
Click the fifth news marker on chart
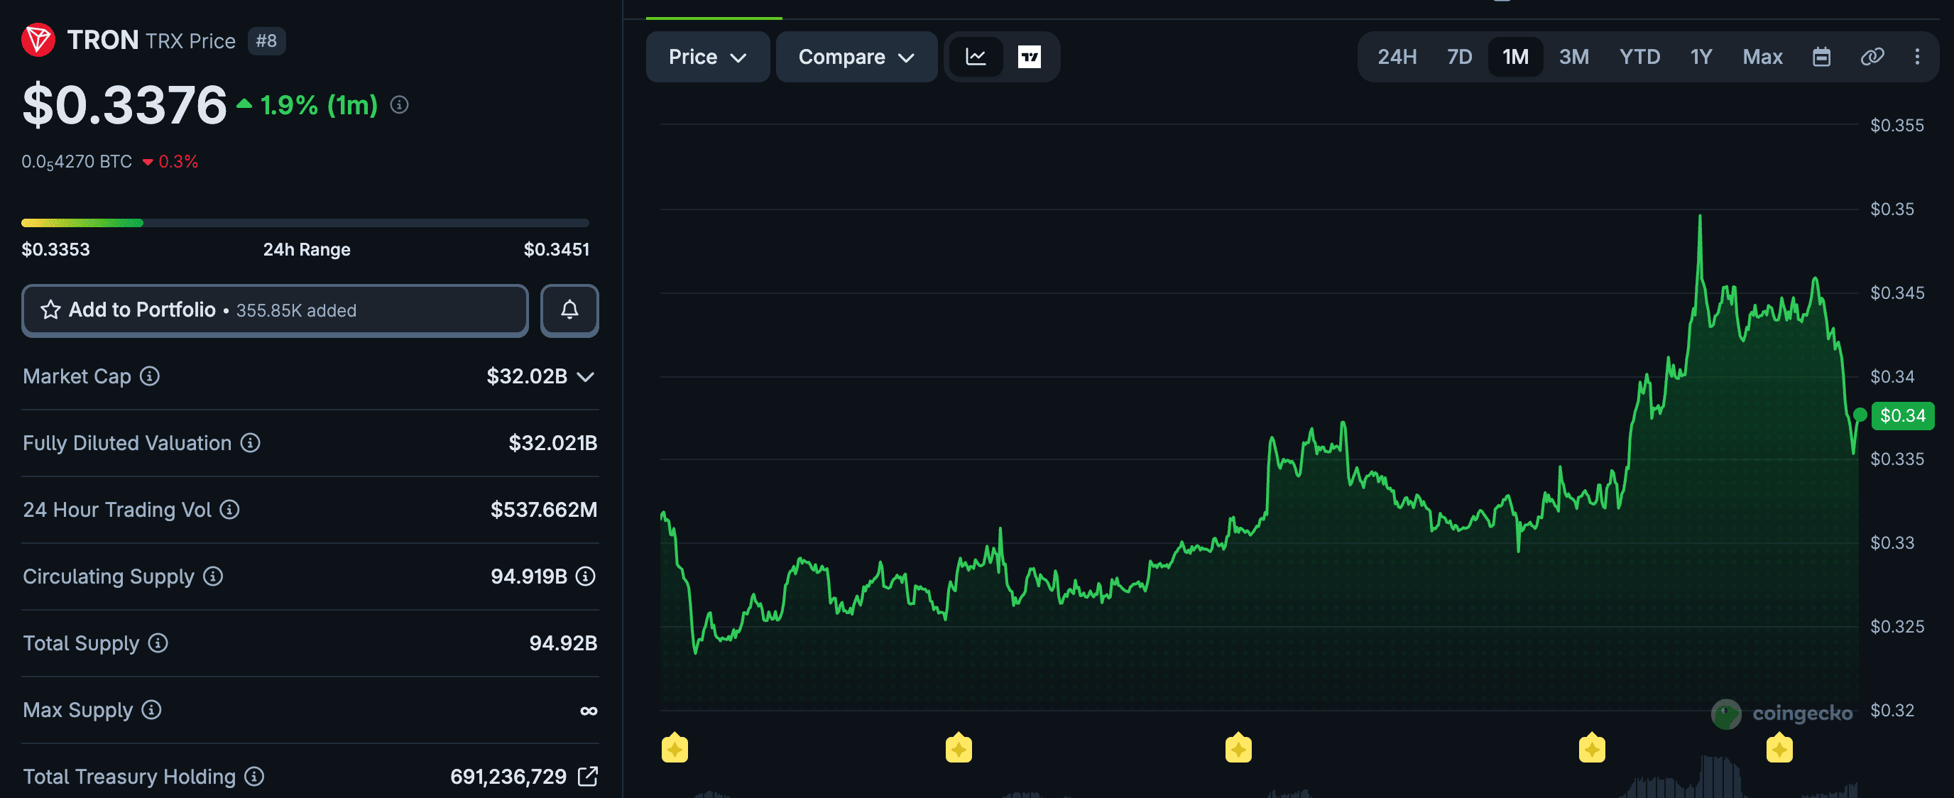(x=1779, y=748)
